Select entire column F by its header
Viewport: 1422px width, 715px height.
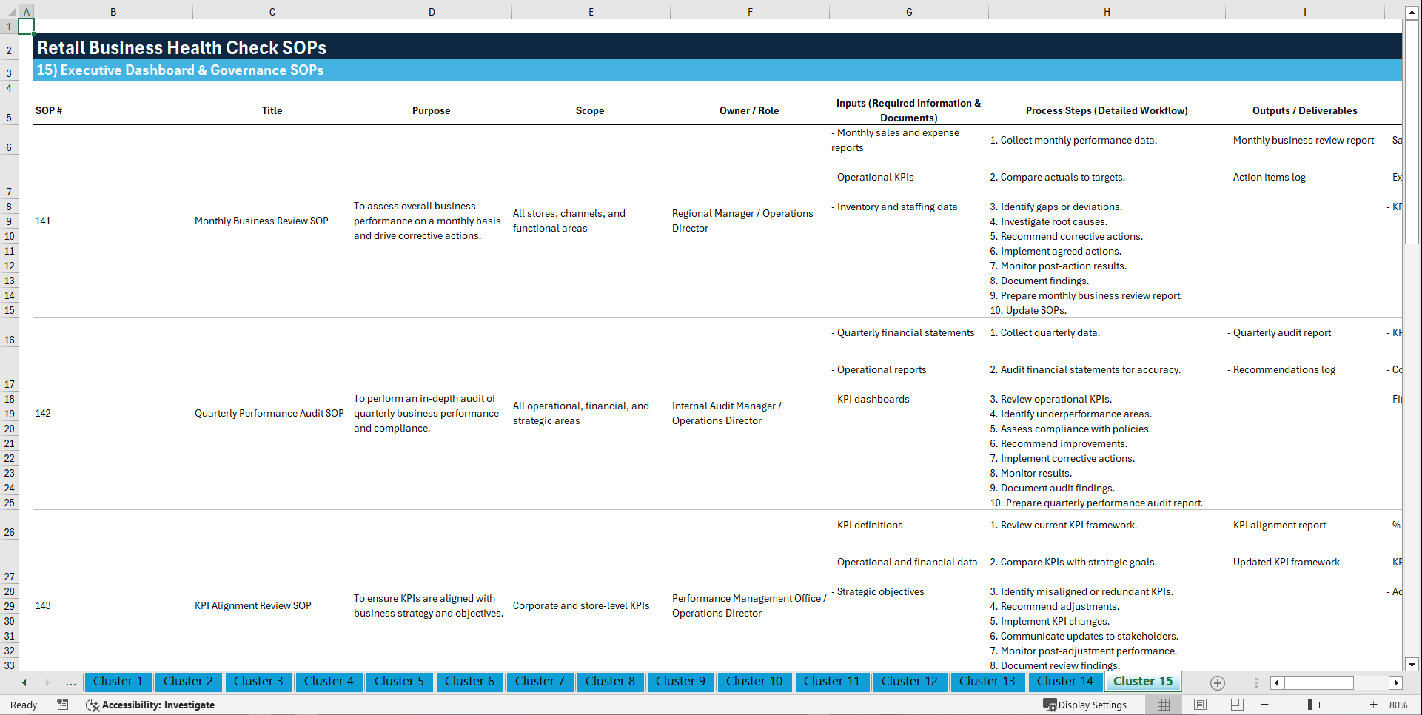click(750, 11)
